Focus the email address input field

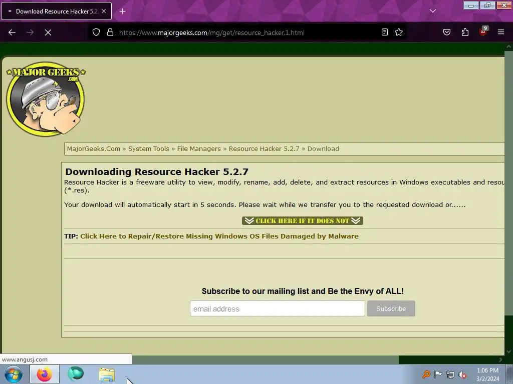point(277,308)
